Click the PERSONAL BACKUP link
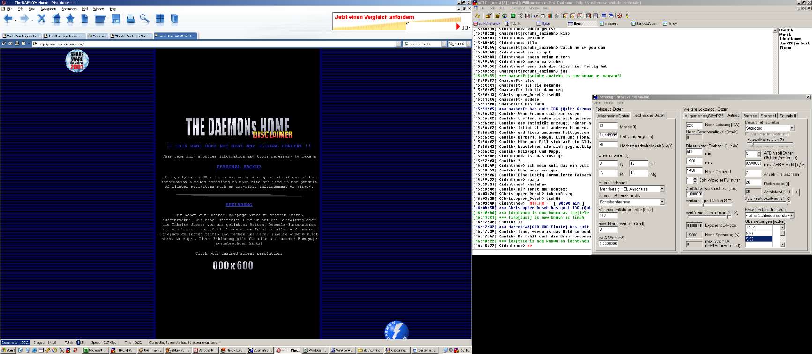Image resolution: width=812 pixels, height=354 pixels. coord(238,167)
